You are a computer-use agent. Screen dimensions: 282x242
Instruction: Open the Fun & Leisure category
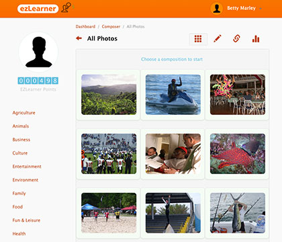pyautogui.click(x=26, y=220)
